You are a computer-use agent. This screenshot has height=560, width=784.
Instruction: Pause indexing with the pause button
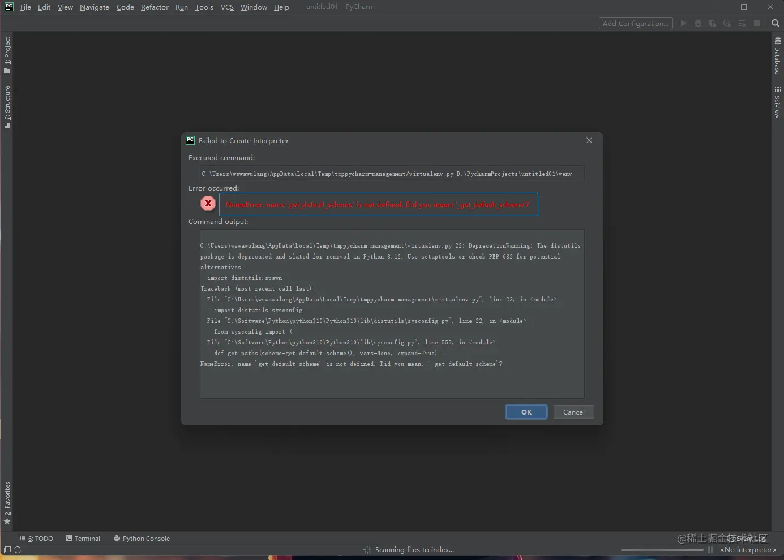coord(710,550)
